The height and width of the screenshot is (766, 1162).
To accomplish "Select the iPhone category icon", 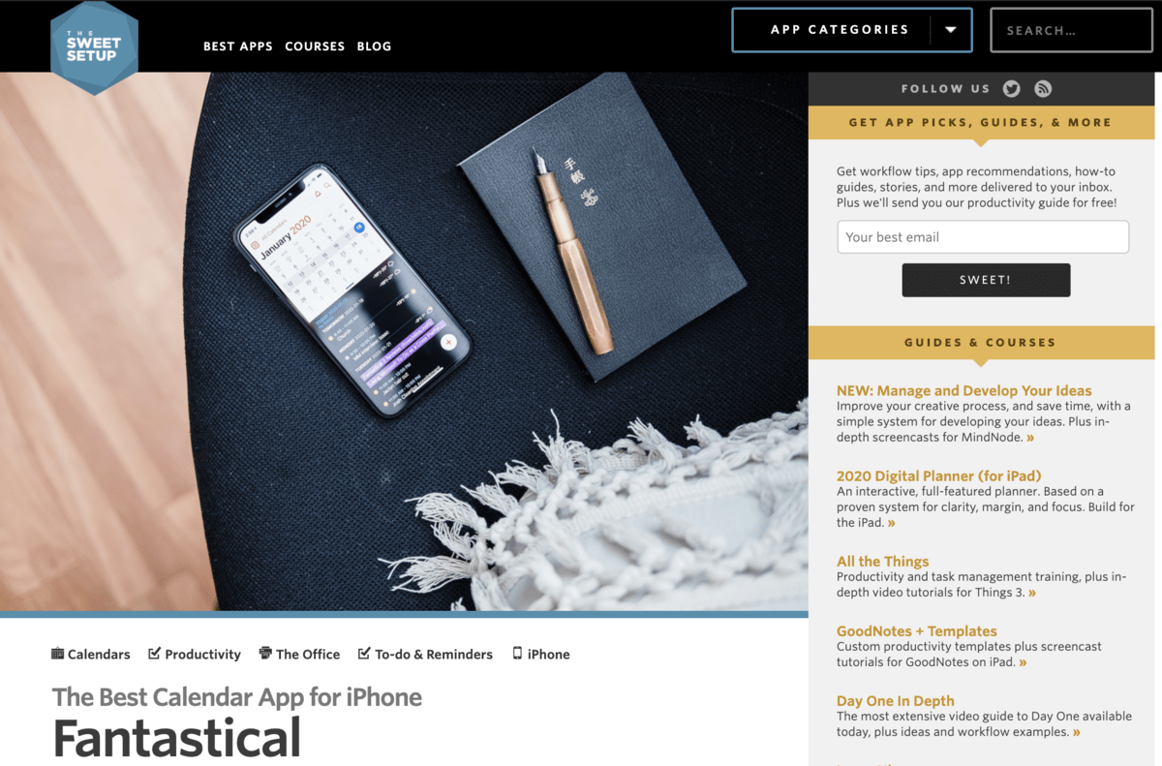I will pos(517,654).
